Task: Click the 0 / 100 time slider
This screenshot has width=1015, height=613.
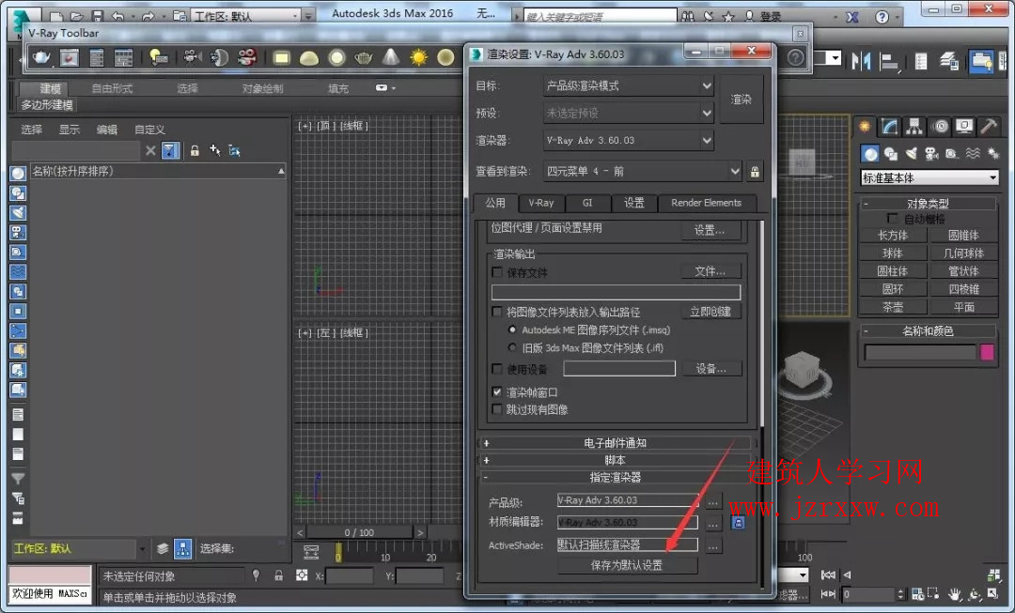Action: [x=359, y=533]
